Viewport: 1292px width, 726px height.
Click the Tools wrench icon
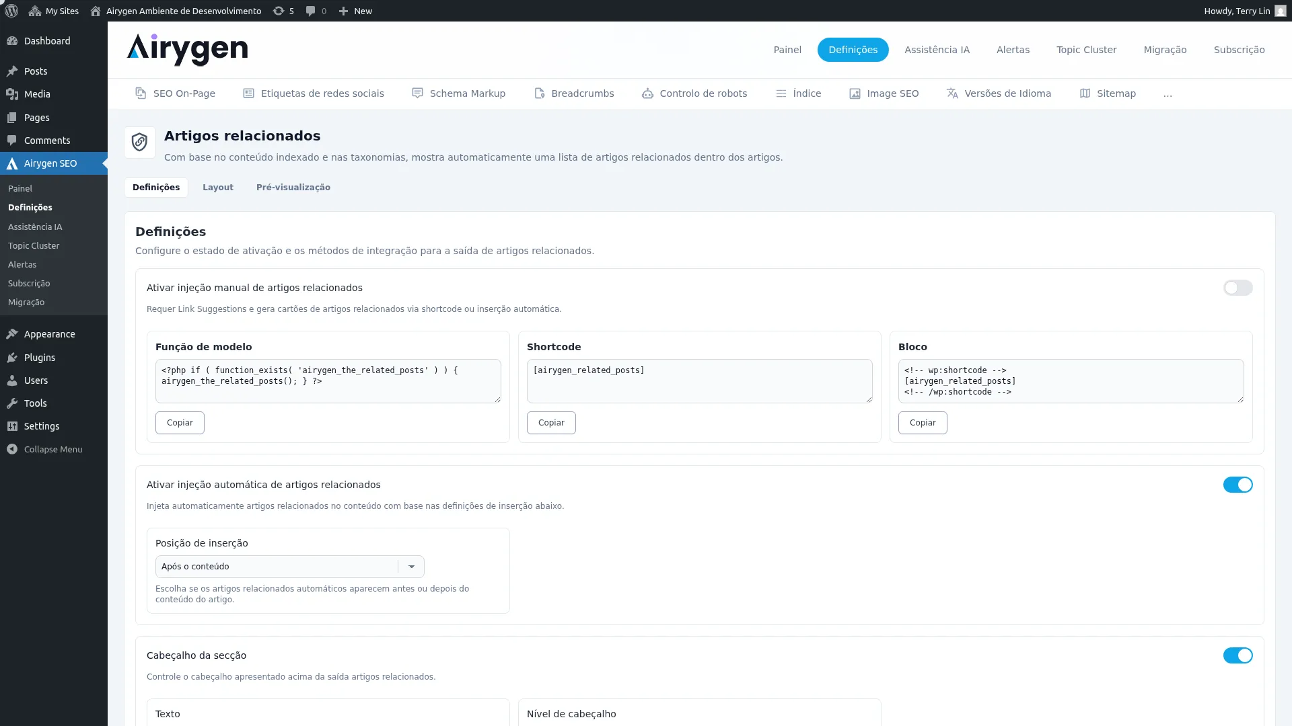click(12, 403)
